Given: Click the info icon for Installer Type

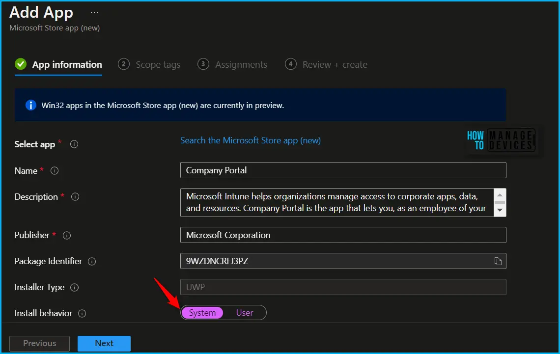Looking at the screenshot, I should click(x=74, y=287).
